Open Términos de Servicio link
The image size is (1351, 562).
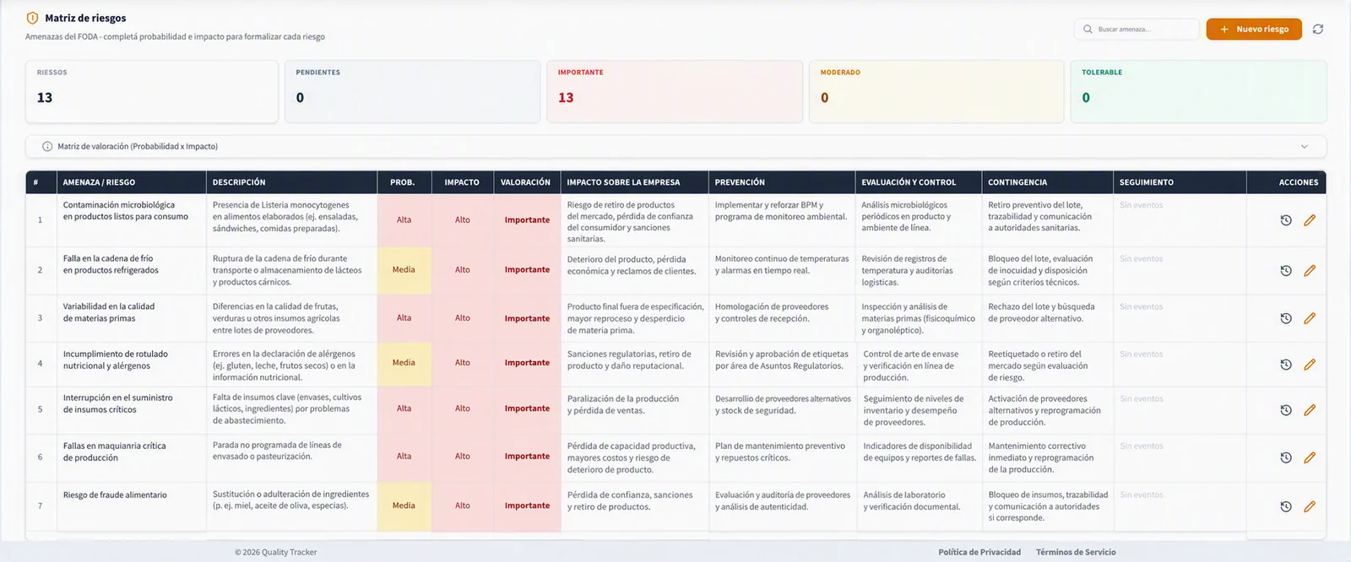[1076, 552]
